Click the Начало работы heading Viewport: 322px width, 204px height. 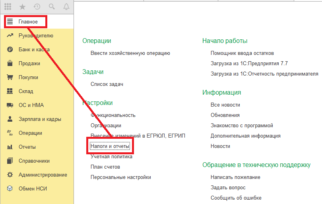[x=225, y=41]
